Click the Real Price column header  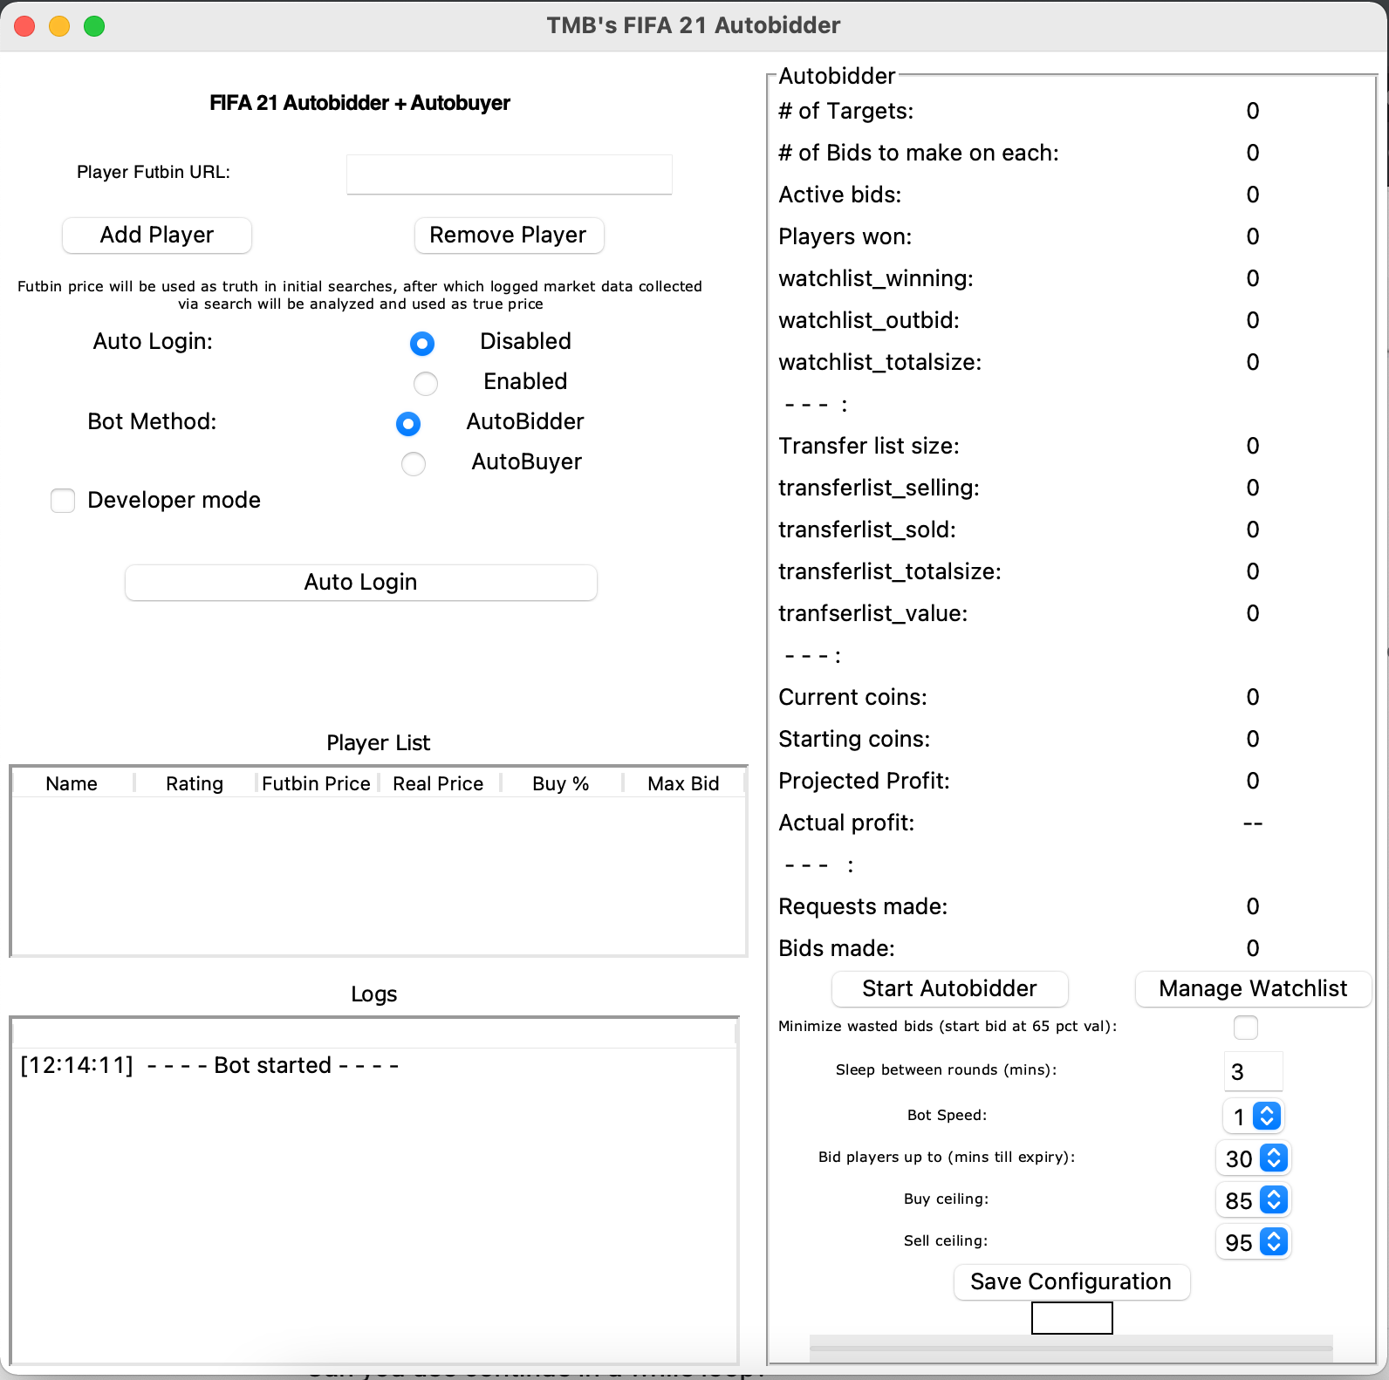[x=439, y=783]
